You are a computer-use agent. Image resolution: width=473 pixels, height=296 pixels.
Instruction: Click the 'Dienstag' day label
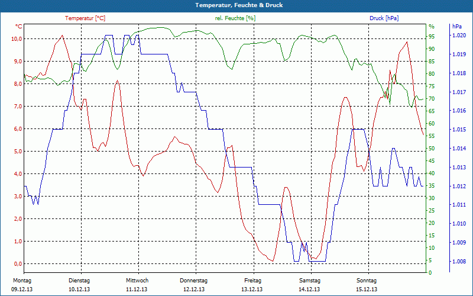coord(79,281)
